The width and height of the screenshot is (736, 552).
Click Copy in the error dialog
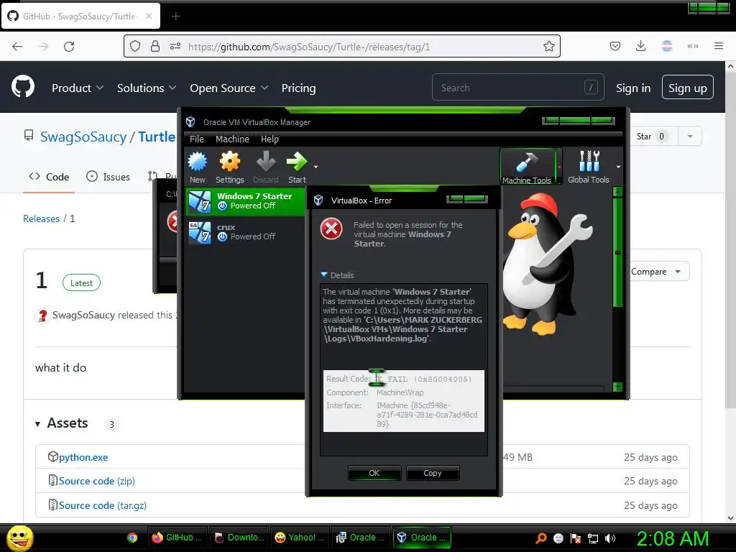pos(432,473)
